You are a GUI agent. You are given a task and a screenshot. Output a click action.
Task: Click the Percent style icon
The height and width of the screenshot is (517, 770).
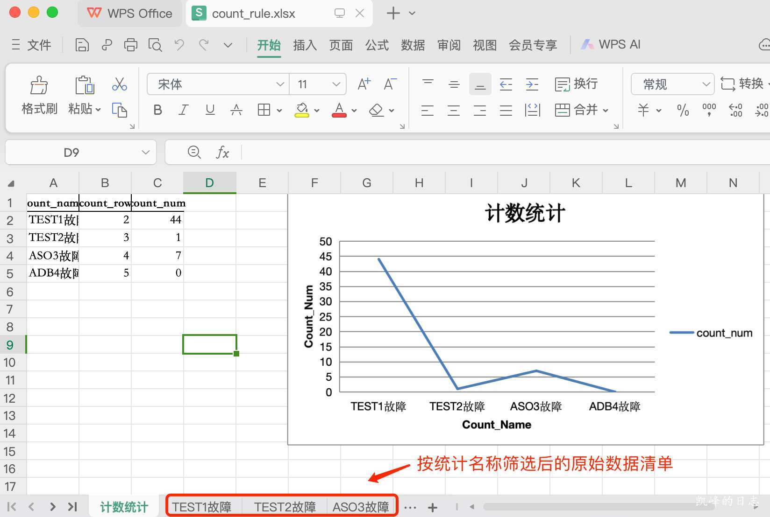pyautogui.click(x=683, y=110)
